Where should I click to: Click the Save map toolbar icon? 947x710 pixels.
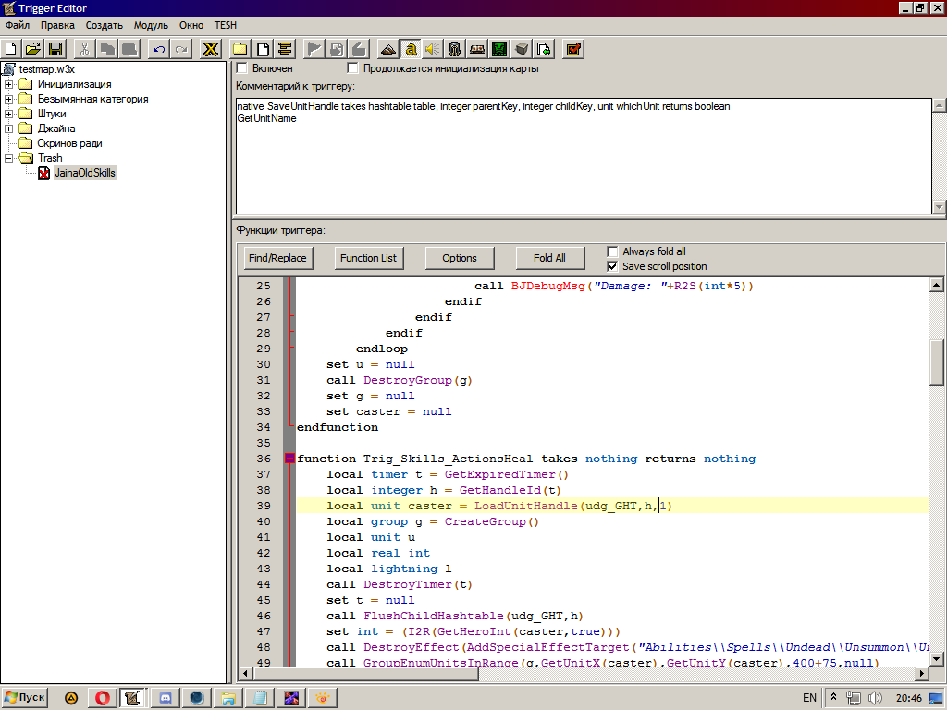(55, 49)
